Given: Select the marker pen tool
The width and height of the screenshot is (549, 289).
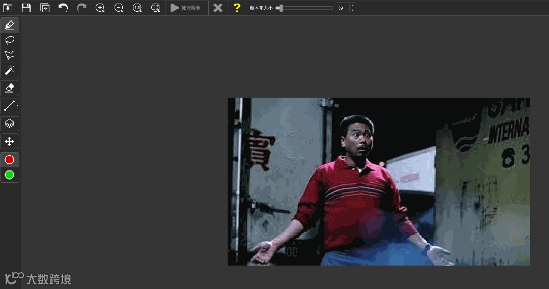Looking at the screenshot, I should tap(10, 25).
